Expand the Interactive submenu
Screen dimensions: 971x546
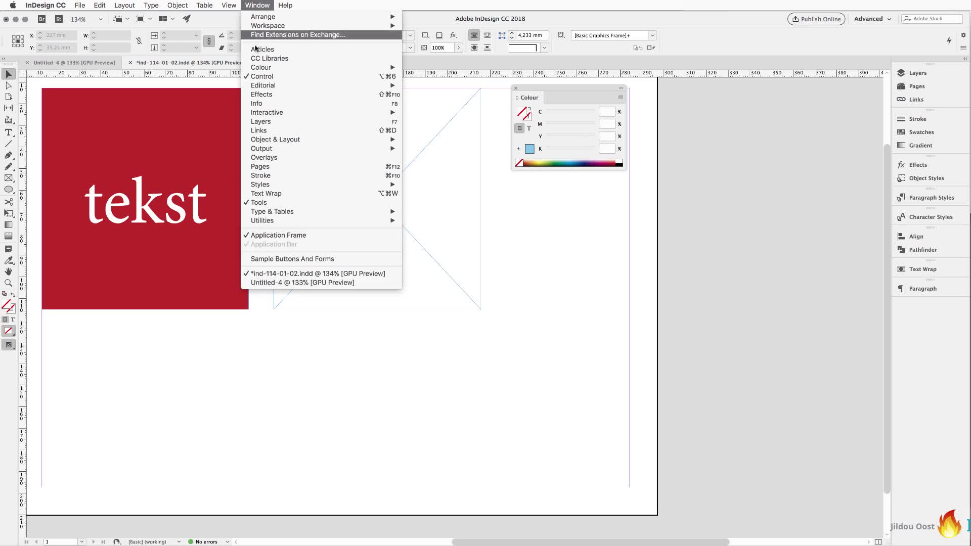pos(321,112)
